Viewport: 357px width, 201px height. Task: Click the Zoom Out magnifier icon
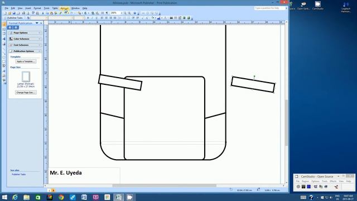click(x=125, y=13)
